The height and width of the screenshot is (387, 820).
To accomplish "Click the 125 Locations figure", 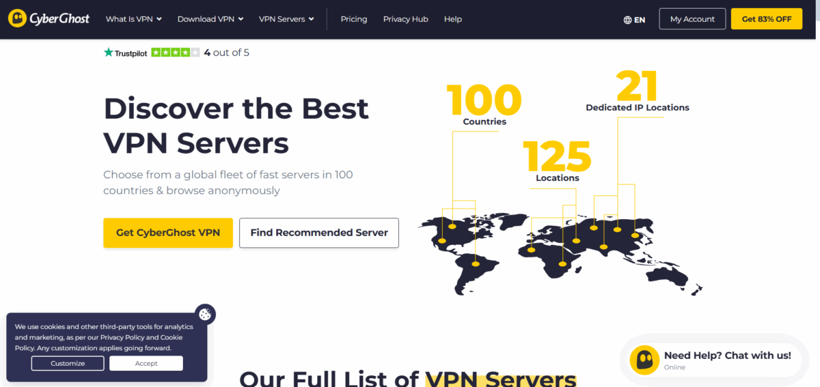I will [x=558, y=161].
